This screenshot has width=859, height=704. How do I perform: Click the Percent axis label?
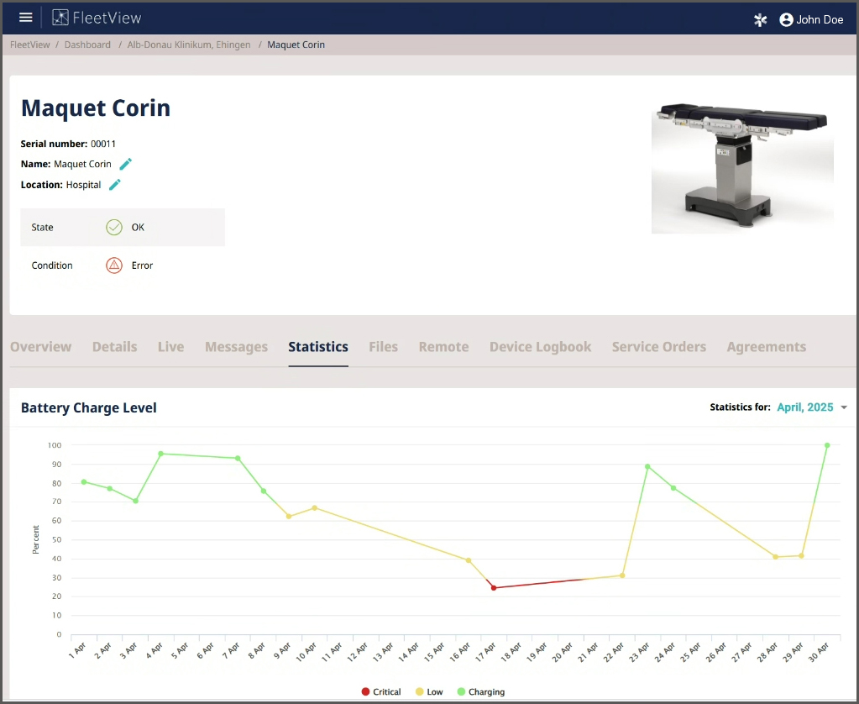point(36,539)
